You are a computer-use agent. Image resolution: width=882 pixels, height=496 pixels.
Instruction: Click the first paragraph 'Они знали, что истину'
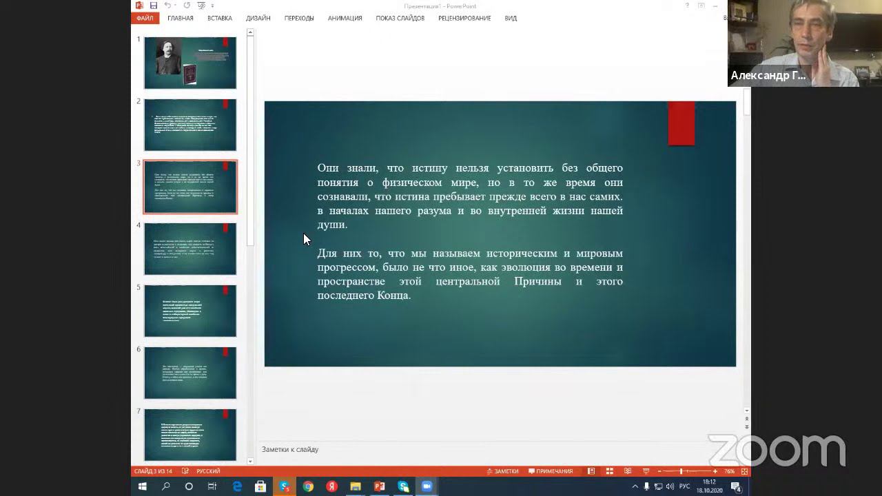point(470,196)
